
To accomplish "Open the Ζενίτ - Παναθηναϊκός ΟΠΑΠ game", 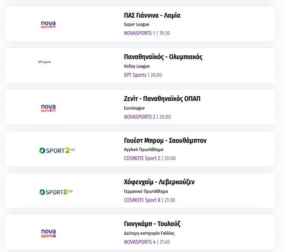I will click(162, 99).
